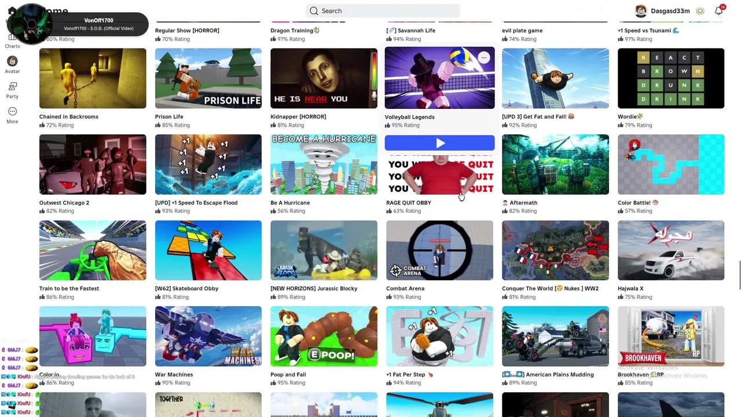Viewport: 741px width, 417px height.
Task: Click the Hajwala X title text
Action: pos(630,288)
